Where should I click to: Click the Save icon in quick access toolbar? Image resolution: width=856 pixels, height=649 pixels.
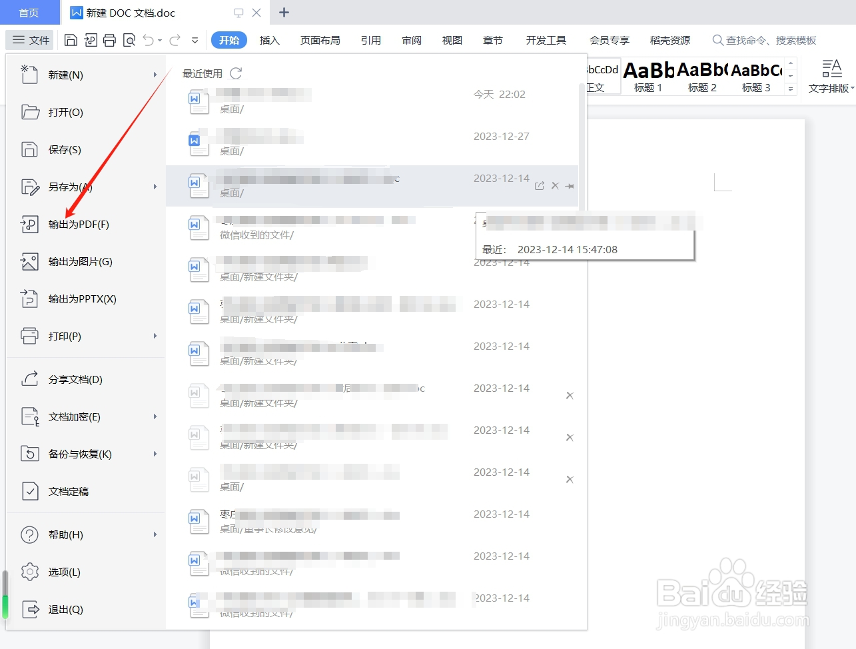click(71, 40)
